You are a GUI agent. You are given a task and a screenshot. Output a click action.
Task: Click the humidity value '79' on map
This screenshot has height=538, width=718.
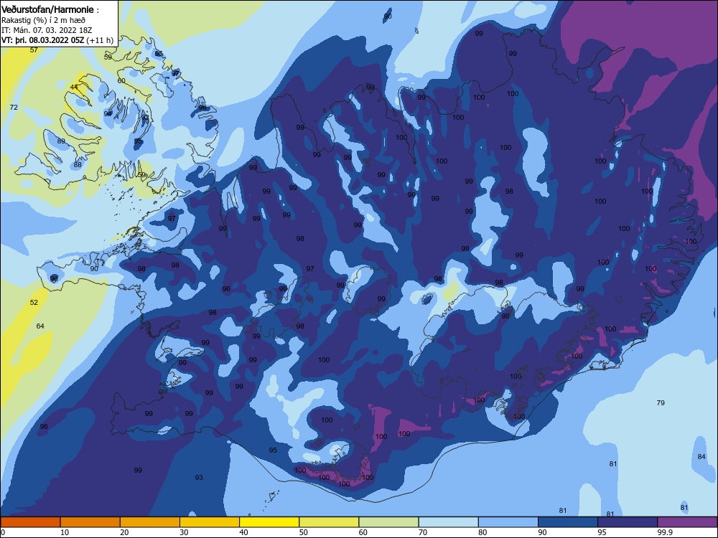point(661,403)
